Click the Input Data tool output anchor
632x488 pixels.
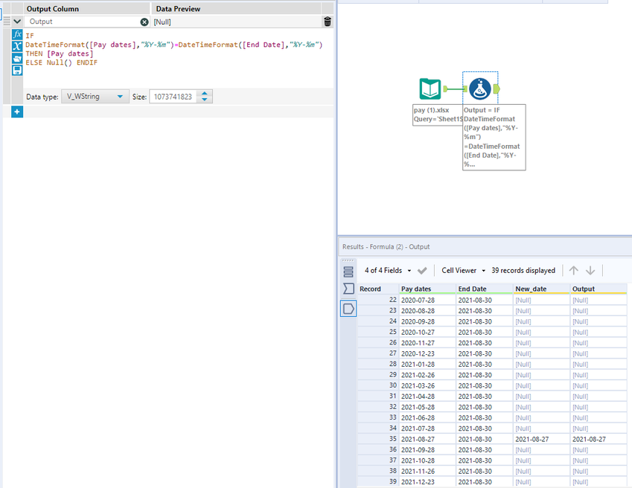(445, 89)
